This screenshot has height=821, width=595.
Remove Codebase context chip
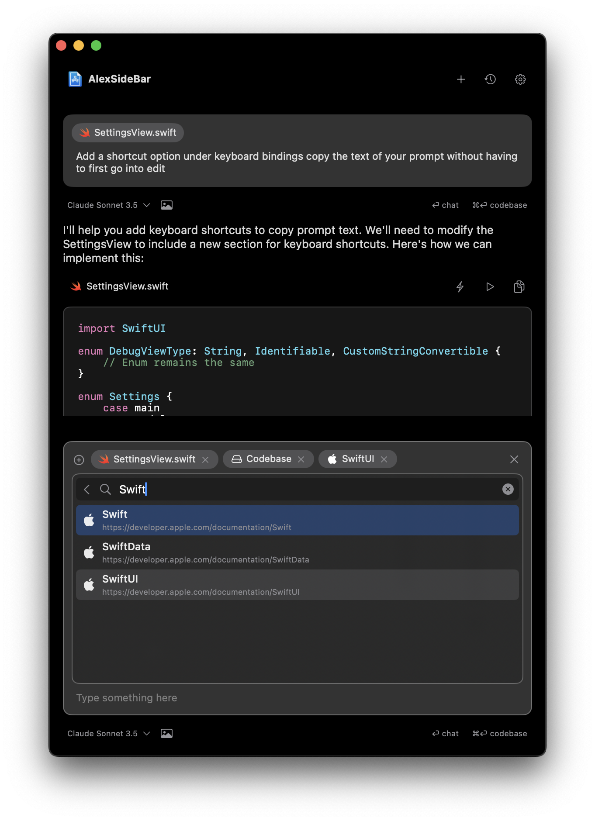coord(301,459)
